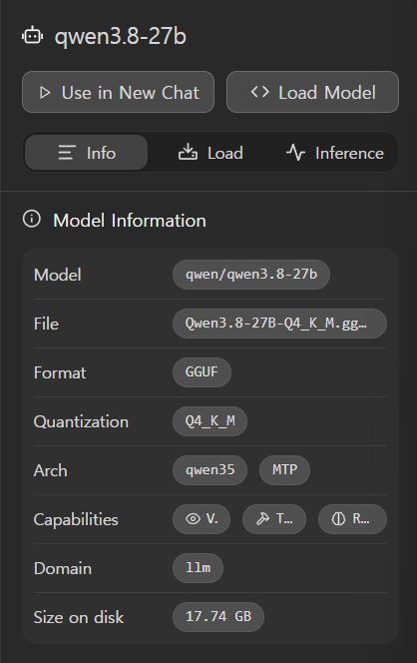Click the Capabilities row label
This screenshot has width=417, height=663.
click(x=76, y=519)
